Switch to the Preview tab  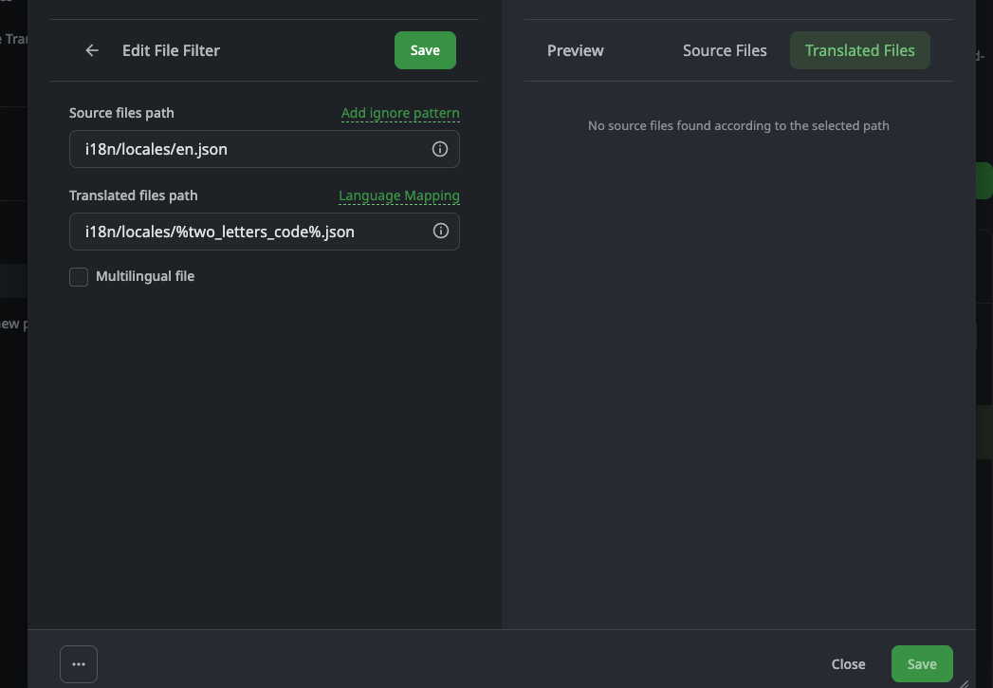click(575, 50)
